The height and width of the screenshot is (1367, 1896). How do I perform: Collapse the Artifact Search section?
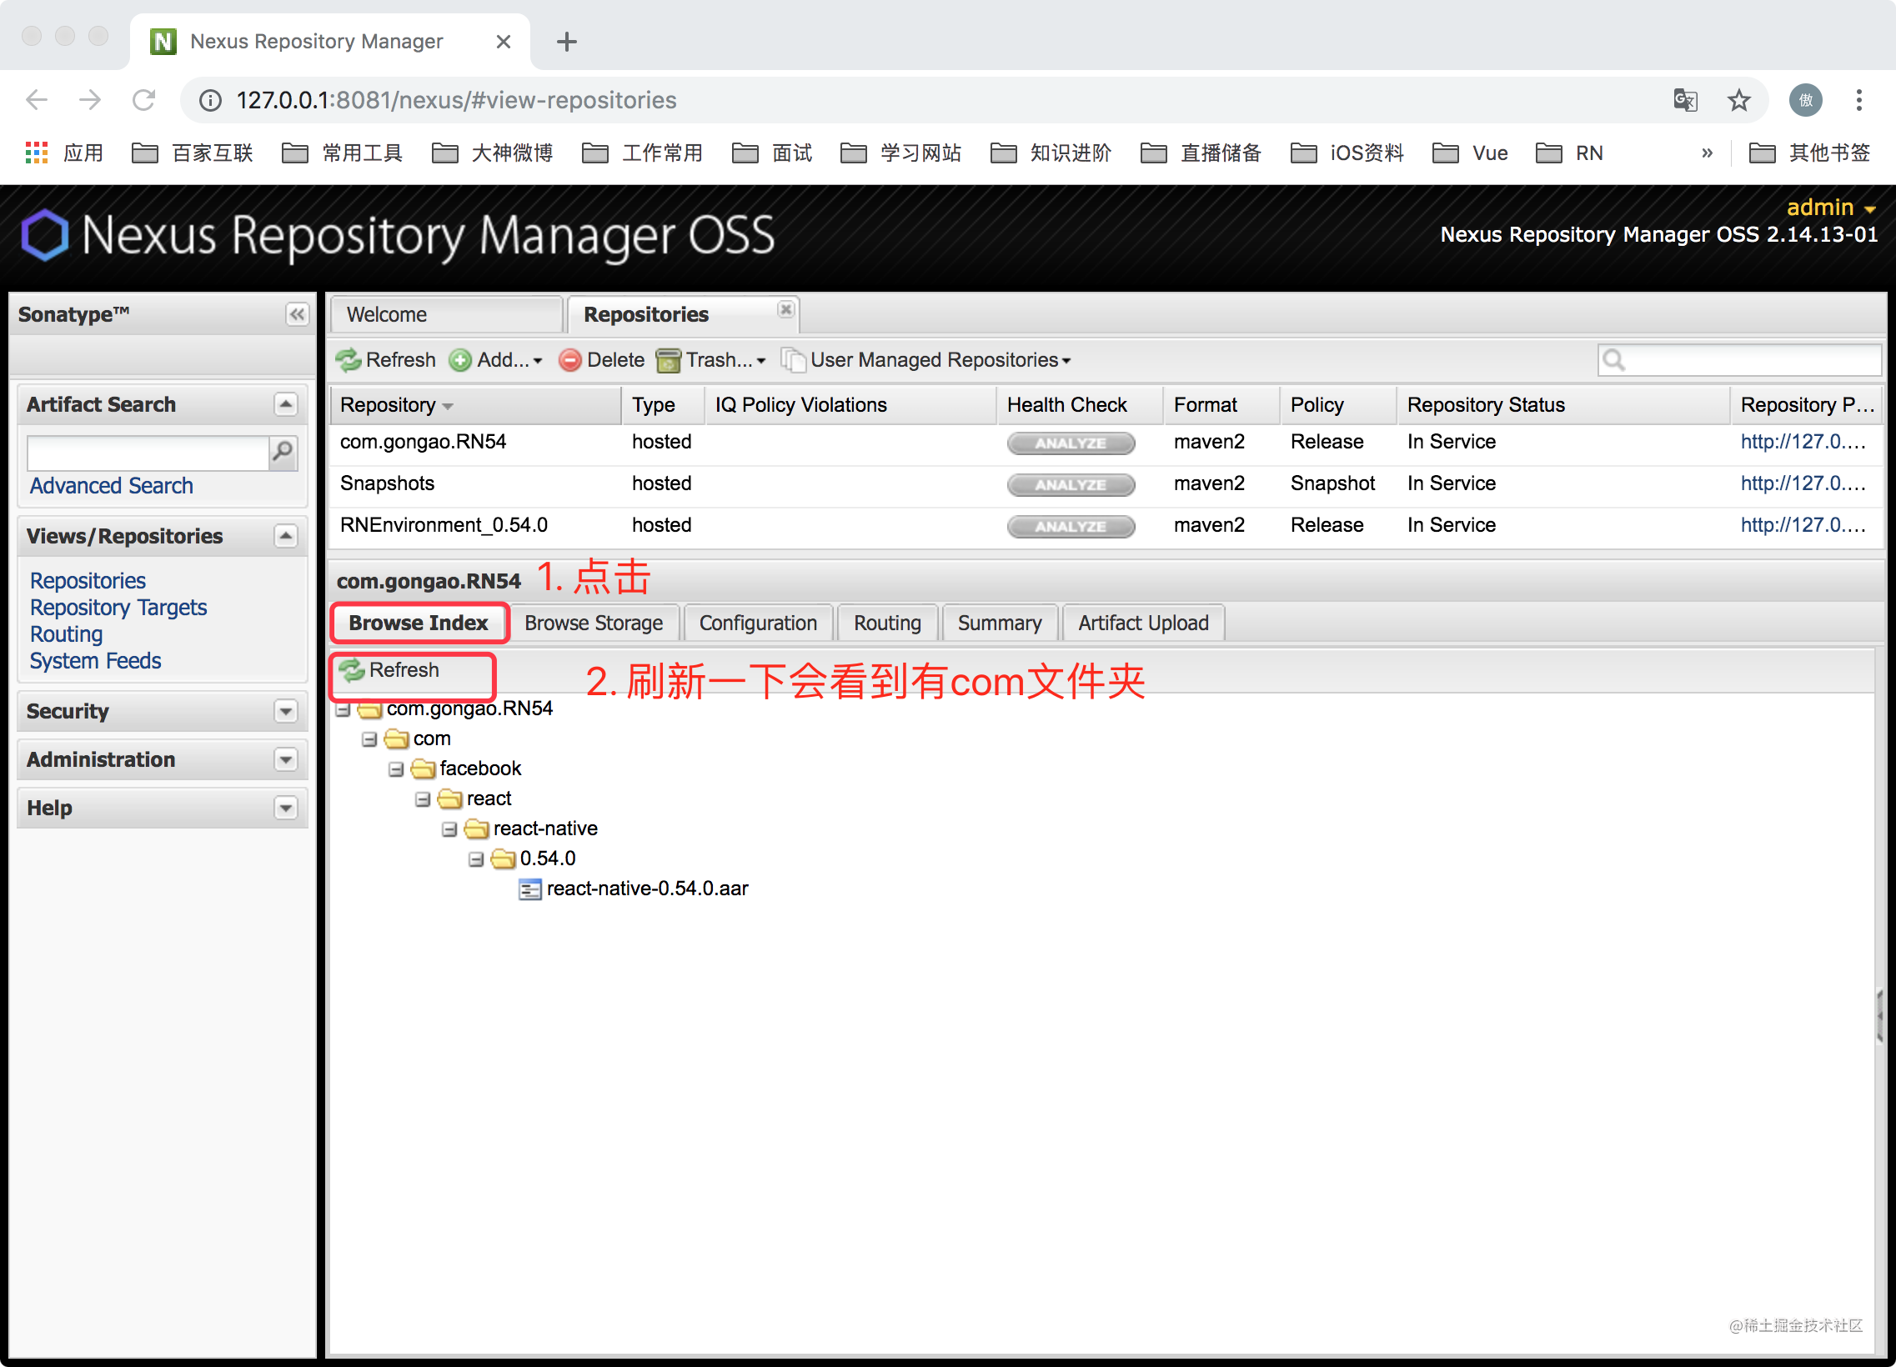(286, 404)
